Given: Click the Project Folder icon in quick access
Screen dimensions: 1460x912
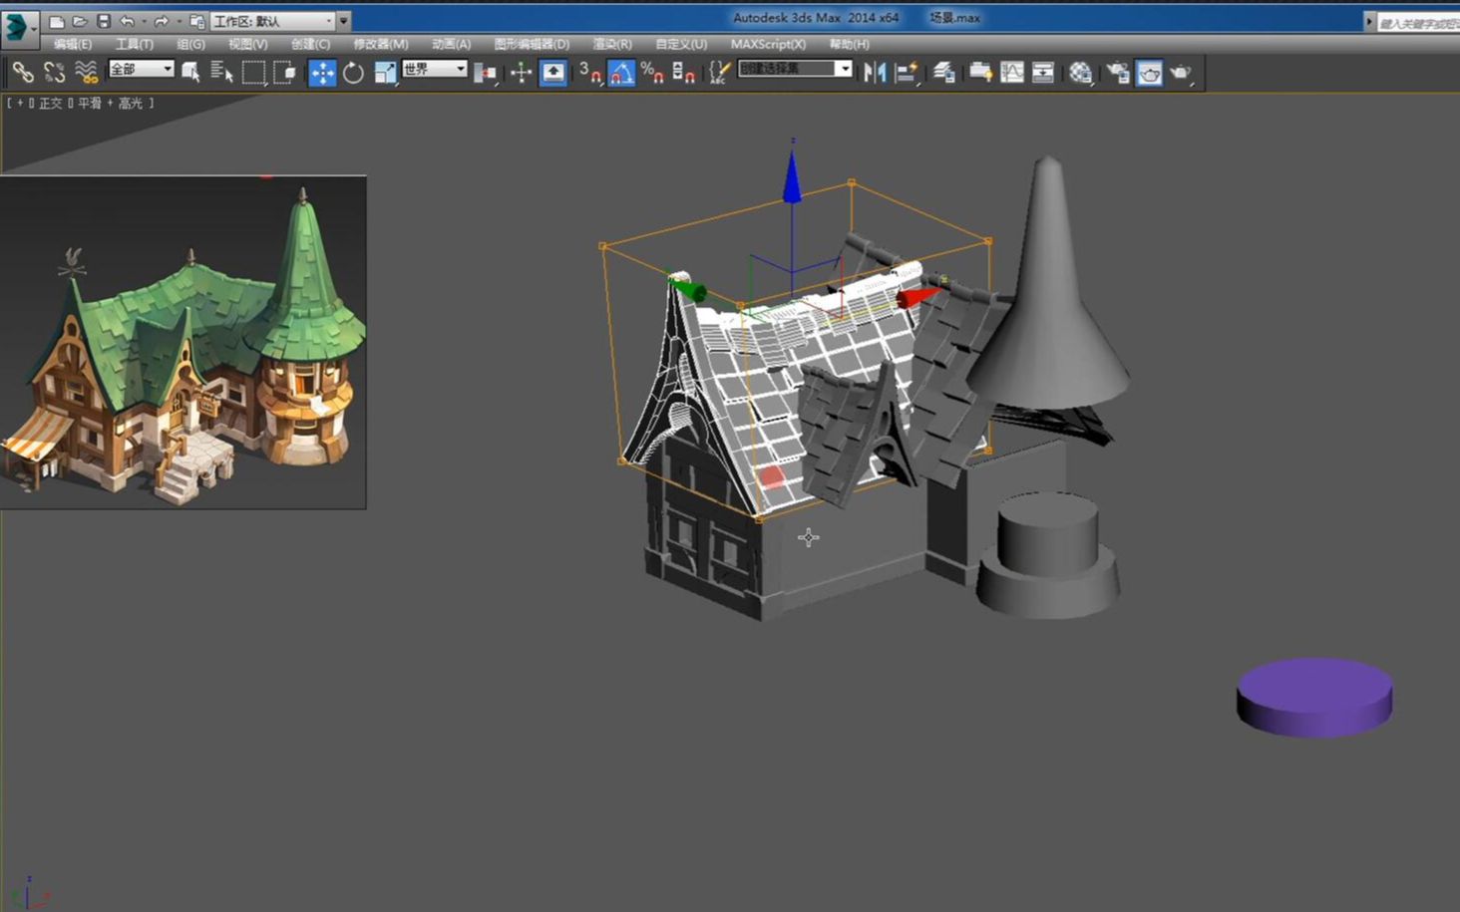Looking at the screenshot, I should [196, 21].
